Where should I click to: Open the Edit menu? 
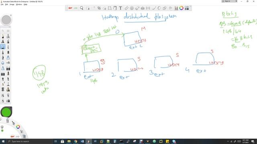pyautogui.click(x=6, y=4)
